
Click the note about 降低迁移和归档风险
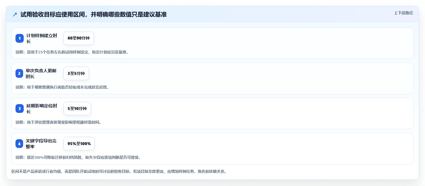[x=79, y=157]
